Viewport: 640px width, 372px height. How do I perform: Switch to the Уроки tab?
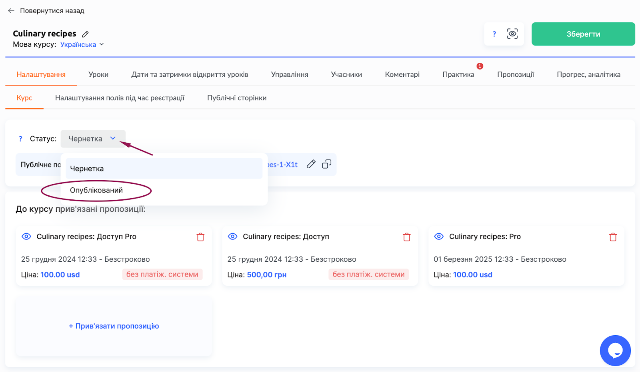coord(98,74)
